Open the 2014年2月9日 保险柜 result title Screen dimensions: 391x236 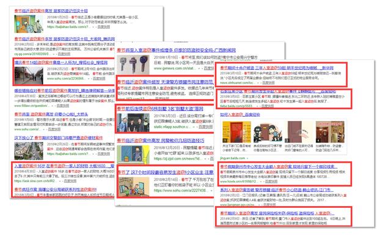tap(277, 213)
